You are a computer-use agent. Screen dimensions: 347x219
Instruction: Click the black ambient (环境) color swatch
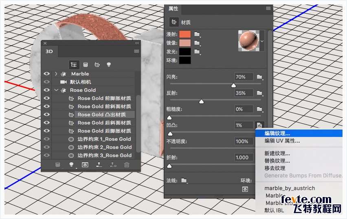point(185,60)
